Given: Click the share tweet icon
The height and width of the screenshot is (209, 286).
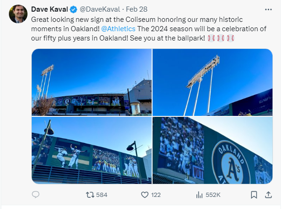Looking at the screenshot, I should pos(268,194).
